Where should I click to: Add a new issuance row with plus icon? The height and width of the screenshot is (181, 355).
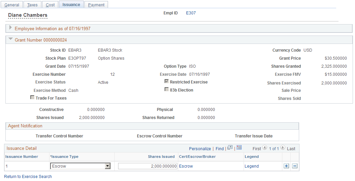(x=286, y=166)
